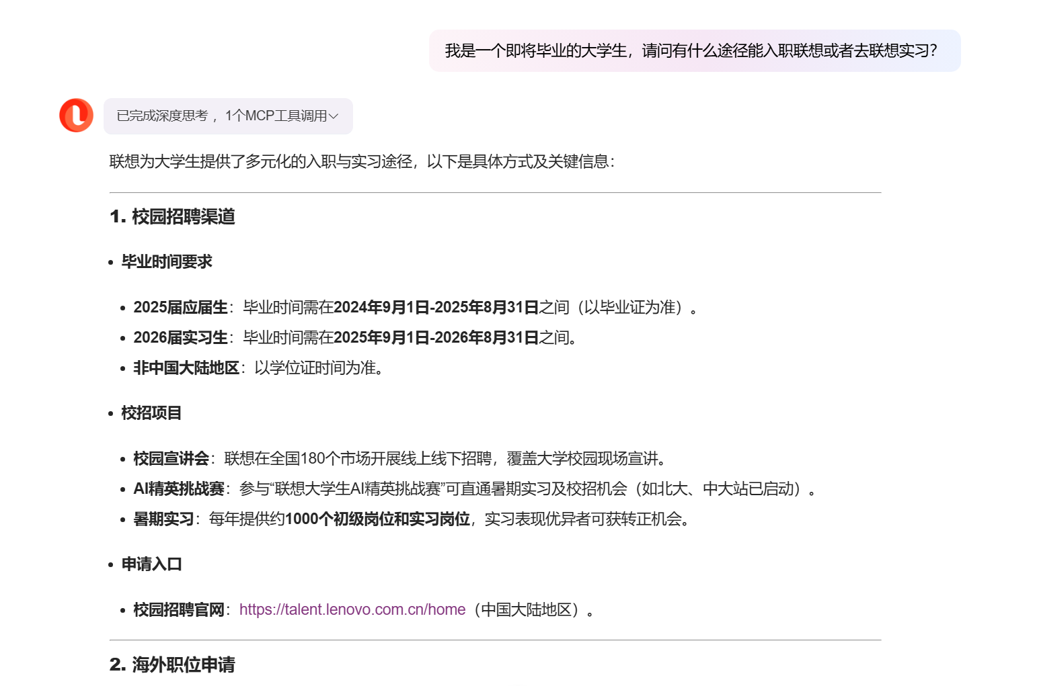Click the intro sentence starting 联想为大学生提供了
The width and height of the screenshot is (1037, 686).
[x=361, y=162]
